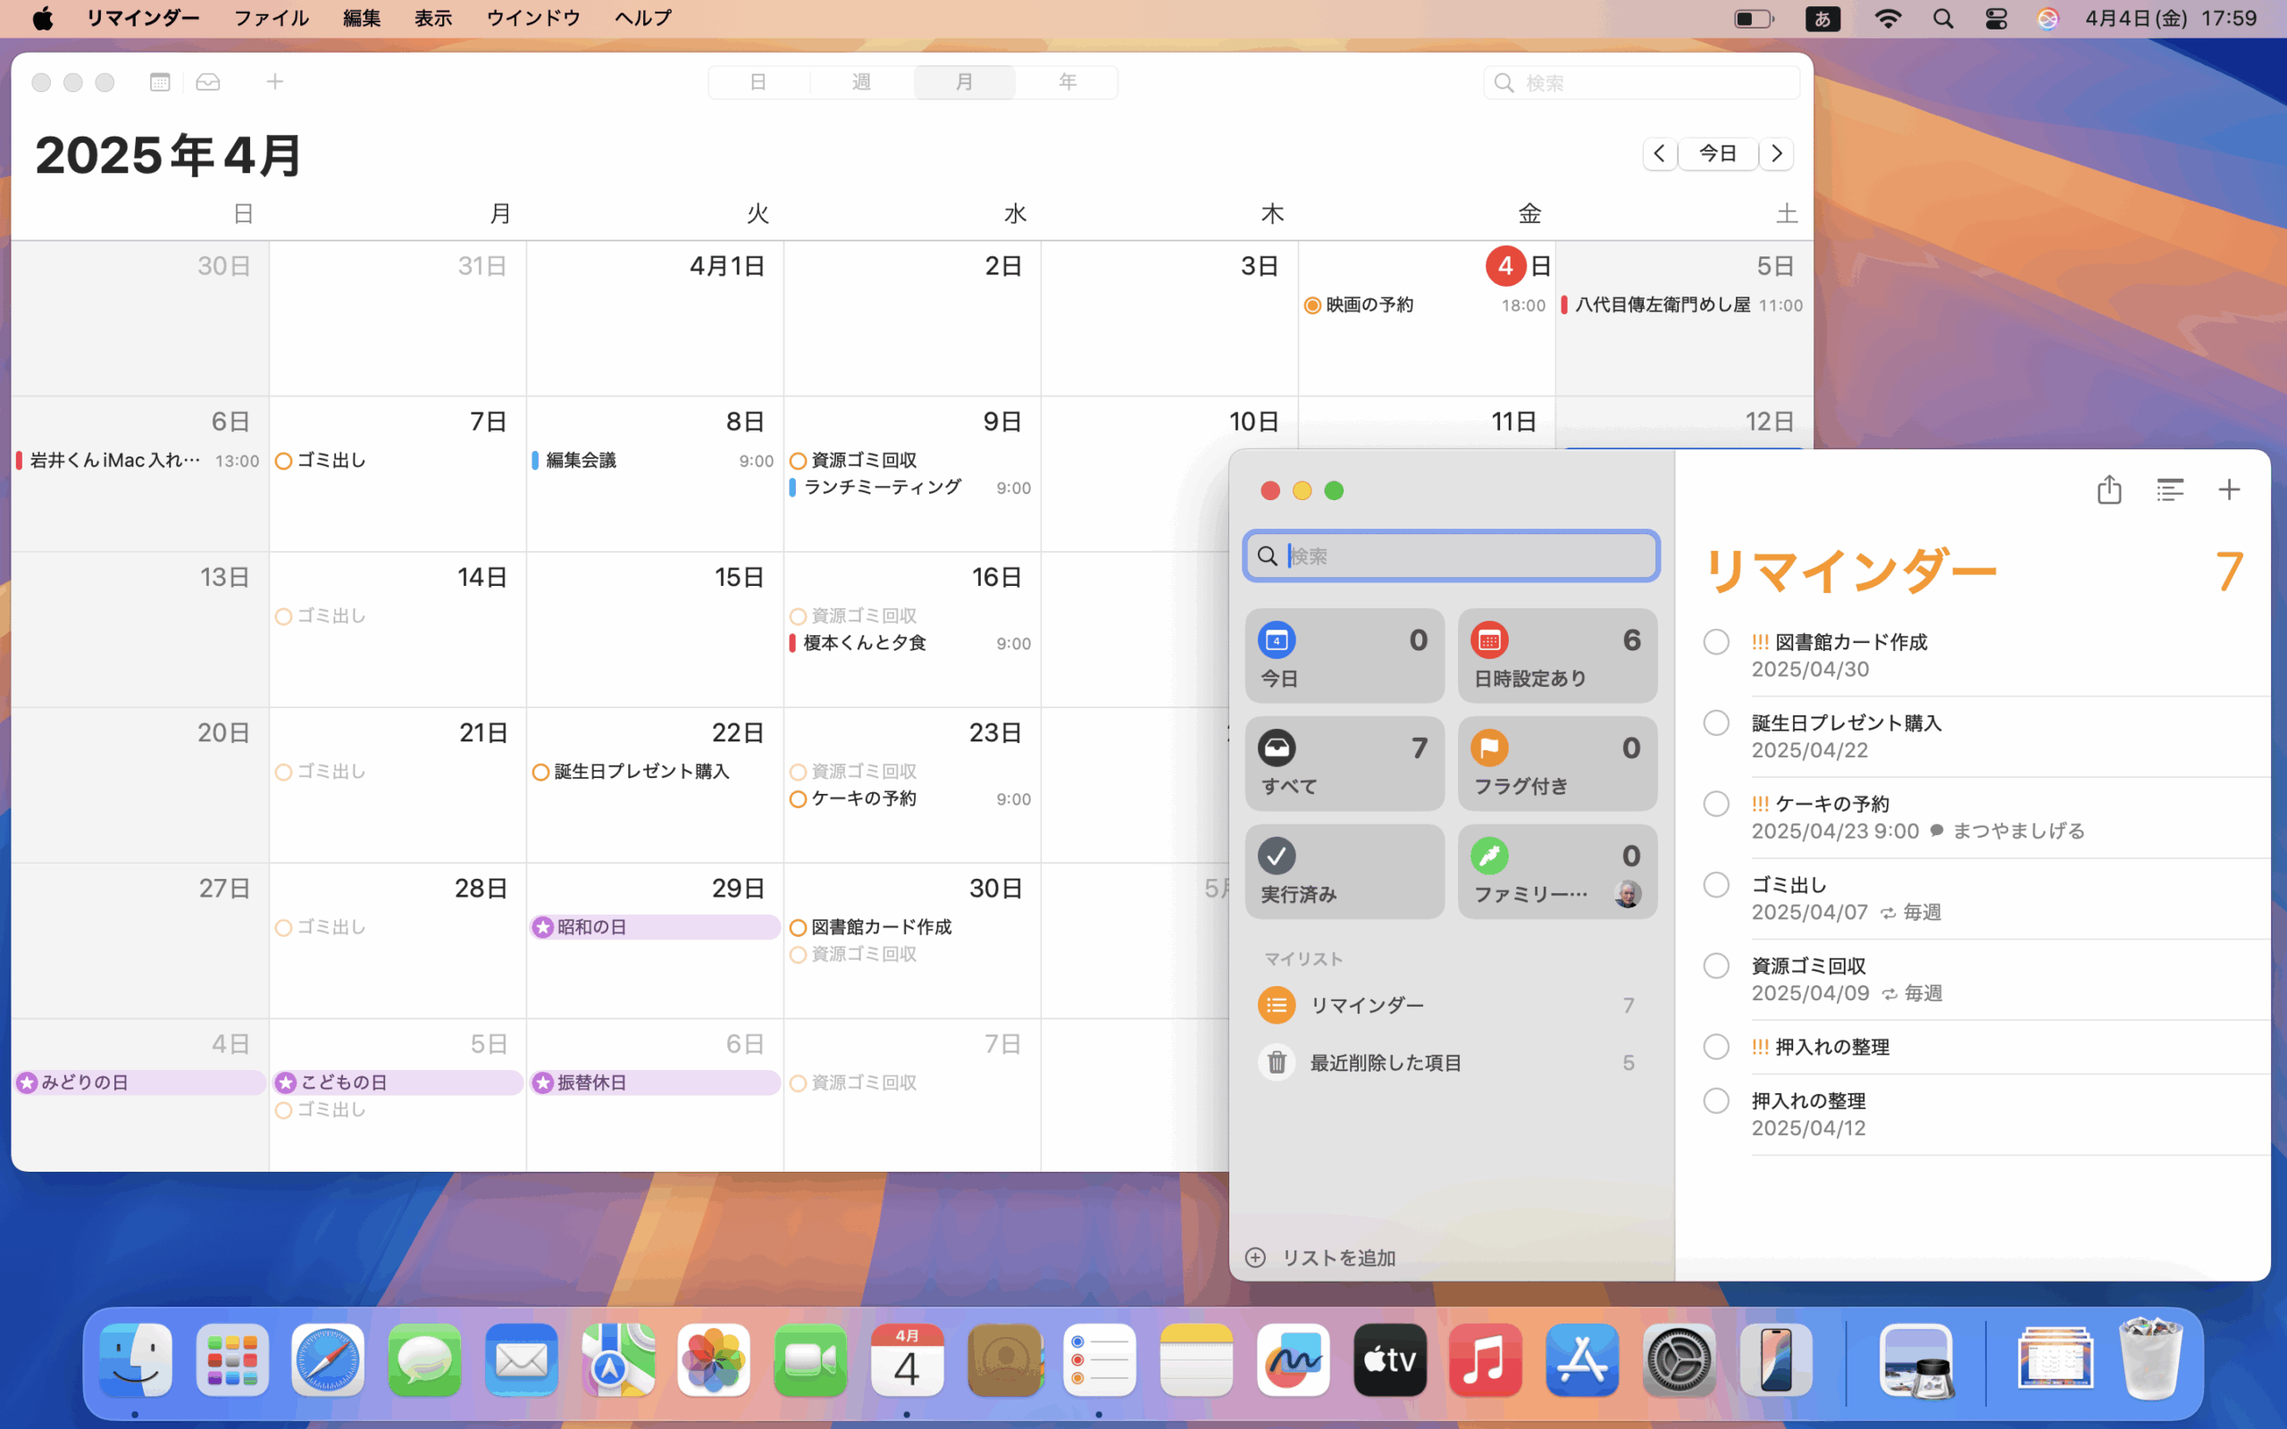Select 編集会議 event on April 8
Screen dimensions: 2287x1429
pyautogui.click(x=654, y=460)
